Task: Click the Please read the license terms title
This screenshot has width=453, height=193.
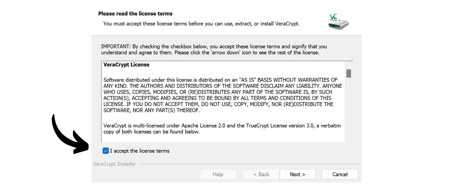Action: coord(136,14)
